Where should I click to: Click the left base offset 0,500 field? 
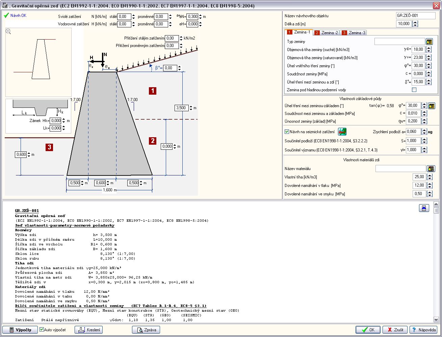[74, 183]
